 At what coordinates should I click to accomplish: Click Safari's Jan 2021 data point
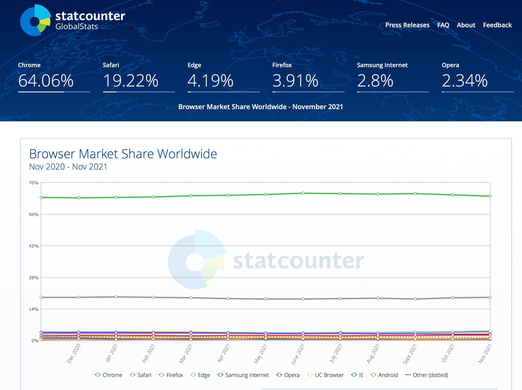pyautogui.click(x=116, y=297)
